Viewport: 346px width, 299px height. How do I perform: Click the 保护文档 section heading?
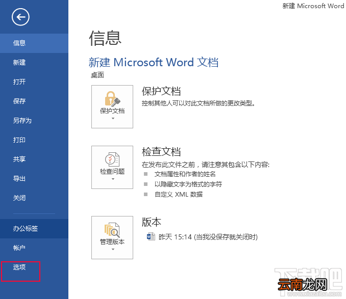[x=161, y=91]
